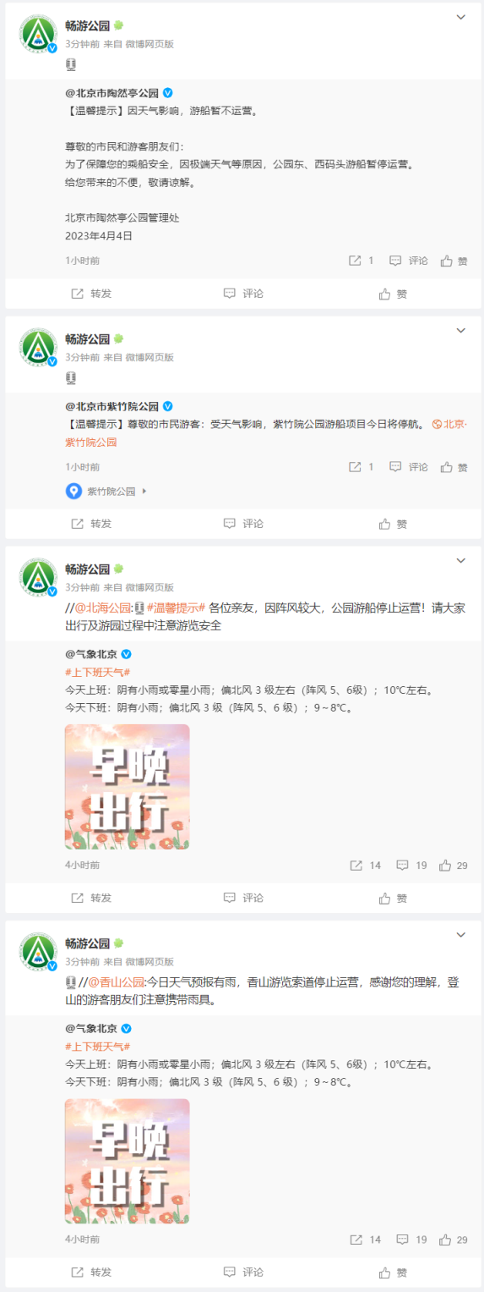This screenshot has height=1292, width=484.
Task: Click the 转发 button on the last post
Action: [x=91, y=1273]
